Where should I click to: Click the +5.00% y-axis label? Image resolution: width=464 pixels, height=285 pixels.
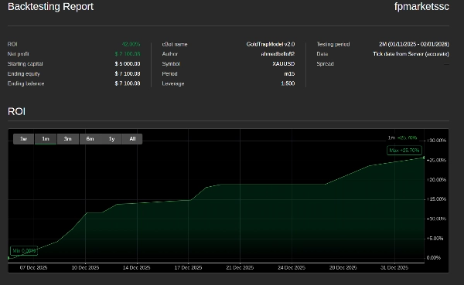[x=435, y=239]
